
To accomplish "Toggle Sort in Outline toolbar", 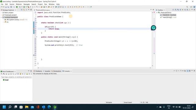I will [175, 10].
